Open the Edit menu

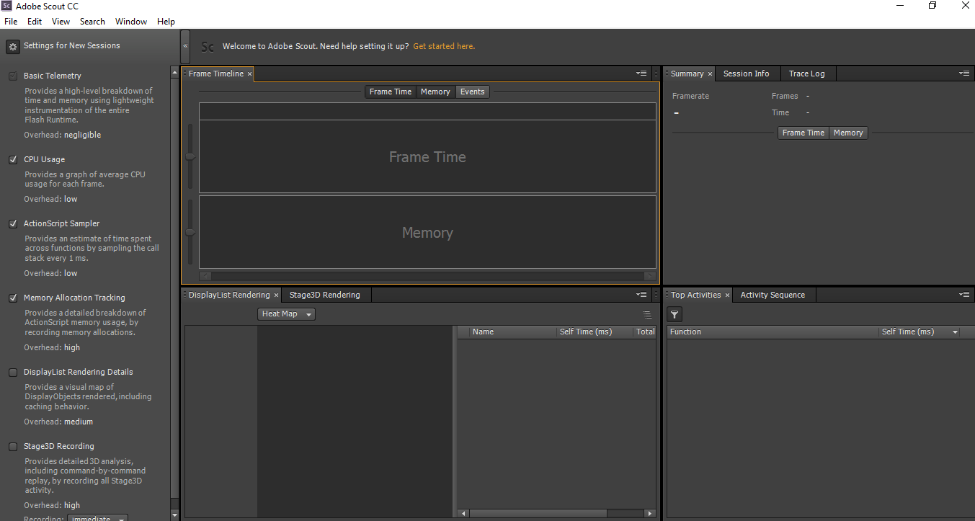(x=35, y=22)
